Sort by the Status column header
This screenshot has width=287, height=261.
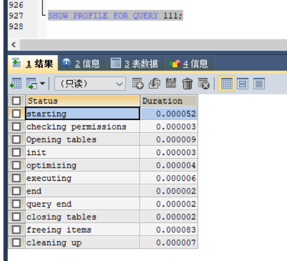point(82,101)
